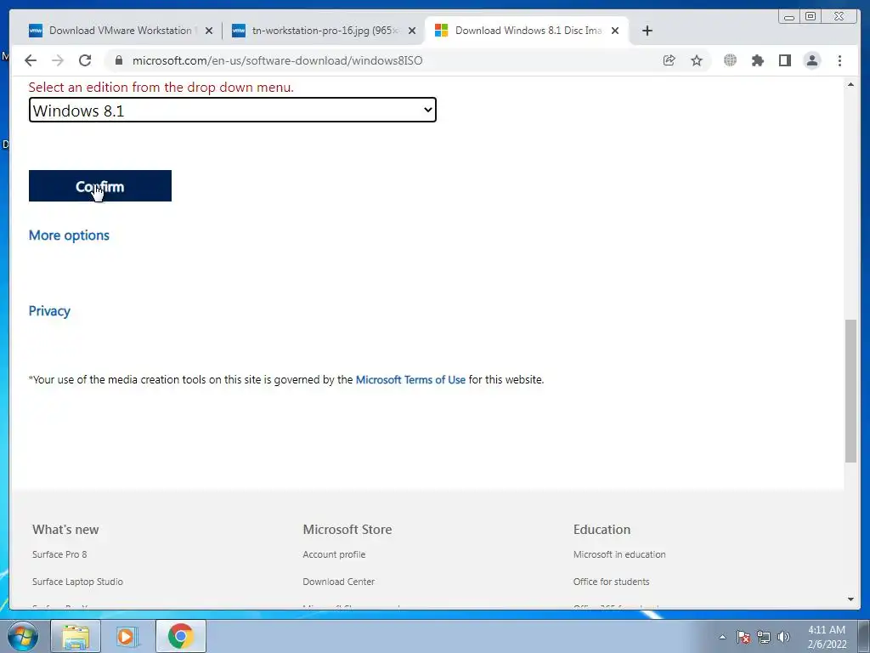Open Surface Laptop Studio footer link
870x653 pixels.
pyautogui.click(x=77, y=582)
